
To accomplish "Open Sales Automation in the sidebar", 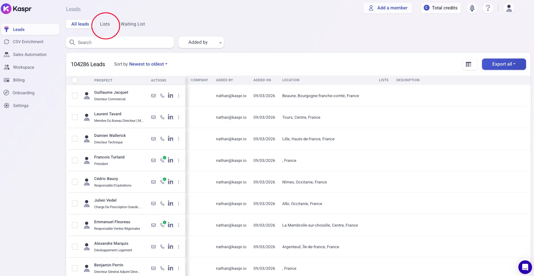I will pyautogui.click(x=30, y=55).
